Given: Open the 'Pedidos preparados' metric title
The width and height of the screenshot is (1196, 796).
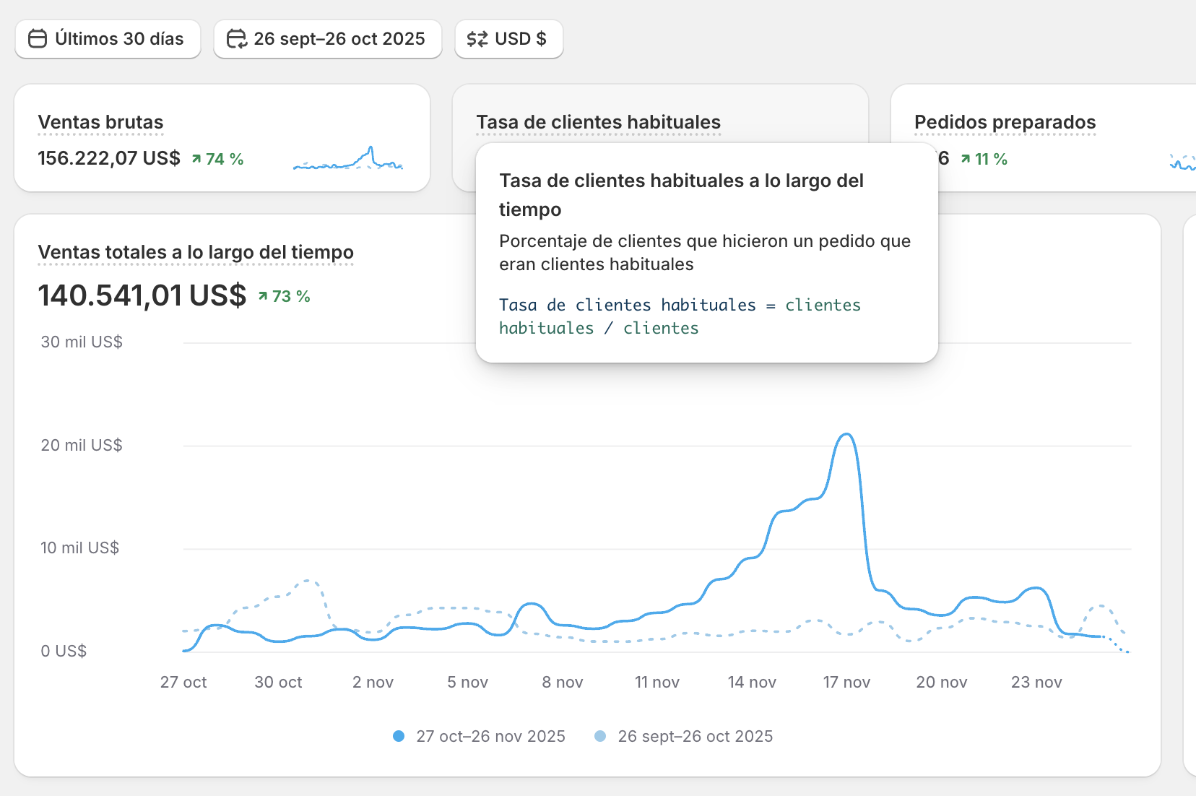Looking at the screenshot, I should coord(1005,122).
